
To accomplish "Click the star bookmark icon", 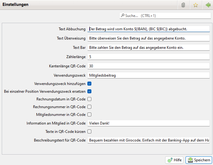I will click(195, 5).
